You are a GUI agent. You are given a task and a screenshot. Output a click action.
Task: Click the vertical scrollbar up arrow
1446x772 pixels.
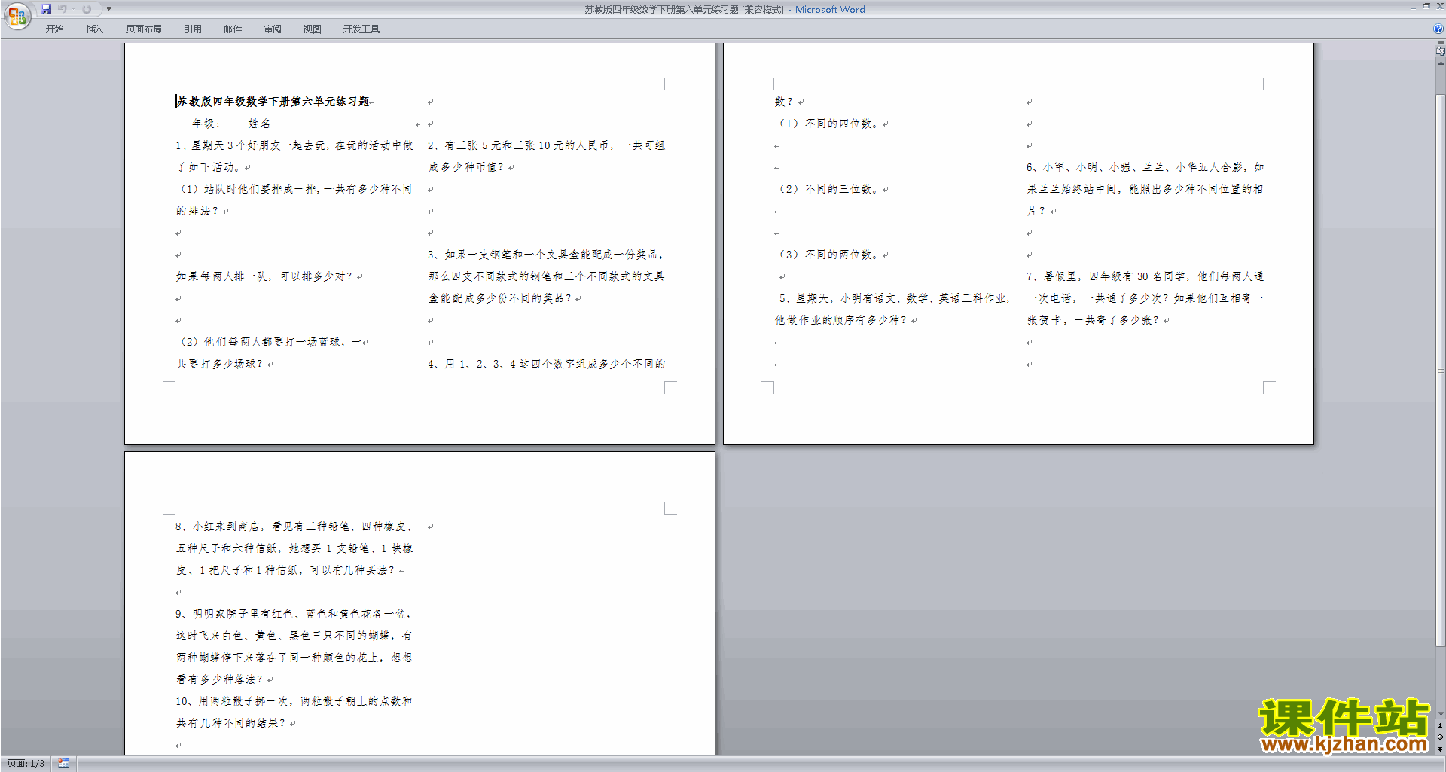coord(1440,63)
